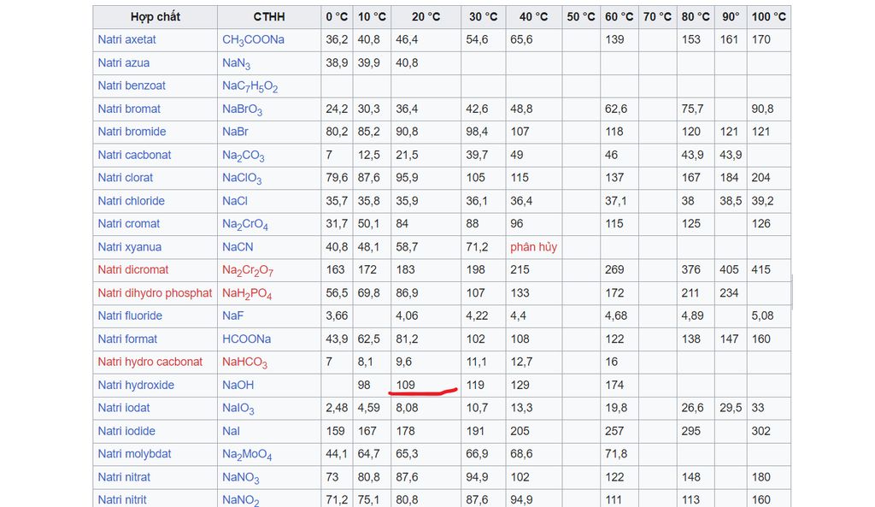Image resolution: width=875 pixels, height=507 pixels.
Task: Open the Natri format link
Action: click(127, 339)
